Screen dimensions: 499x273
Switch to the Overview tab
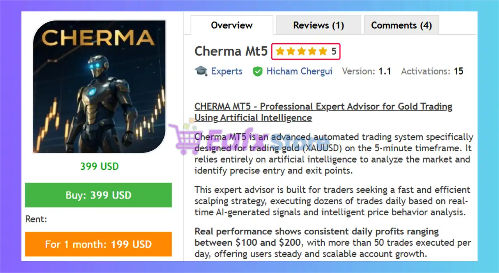click(232, 25)
